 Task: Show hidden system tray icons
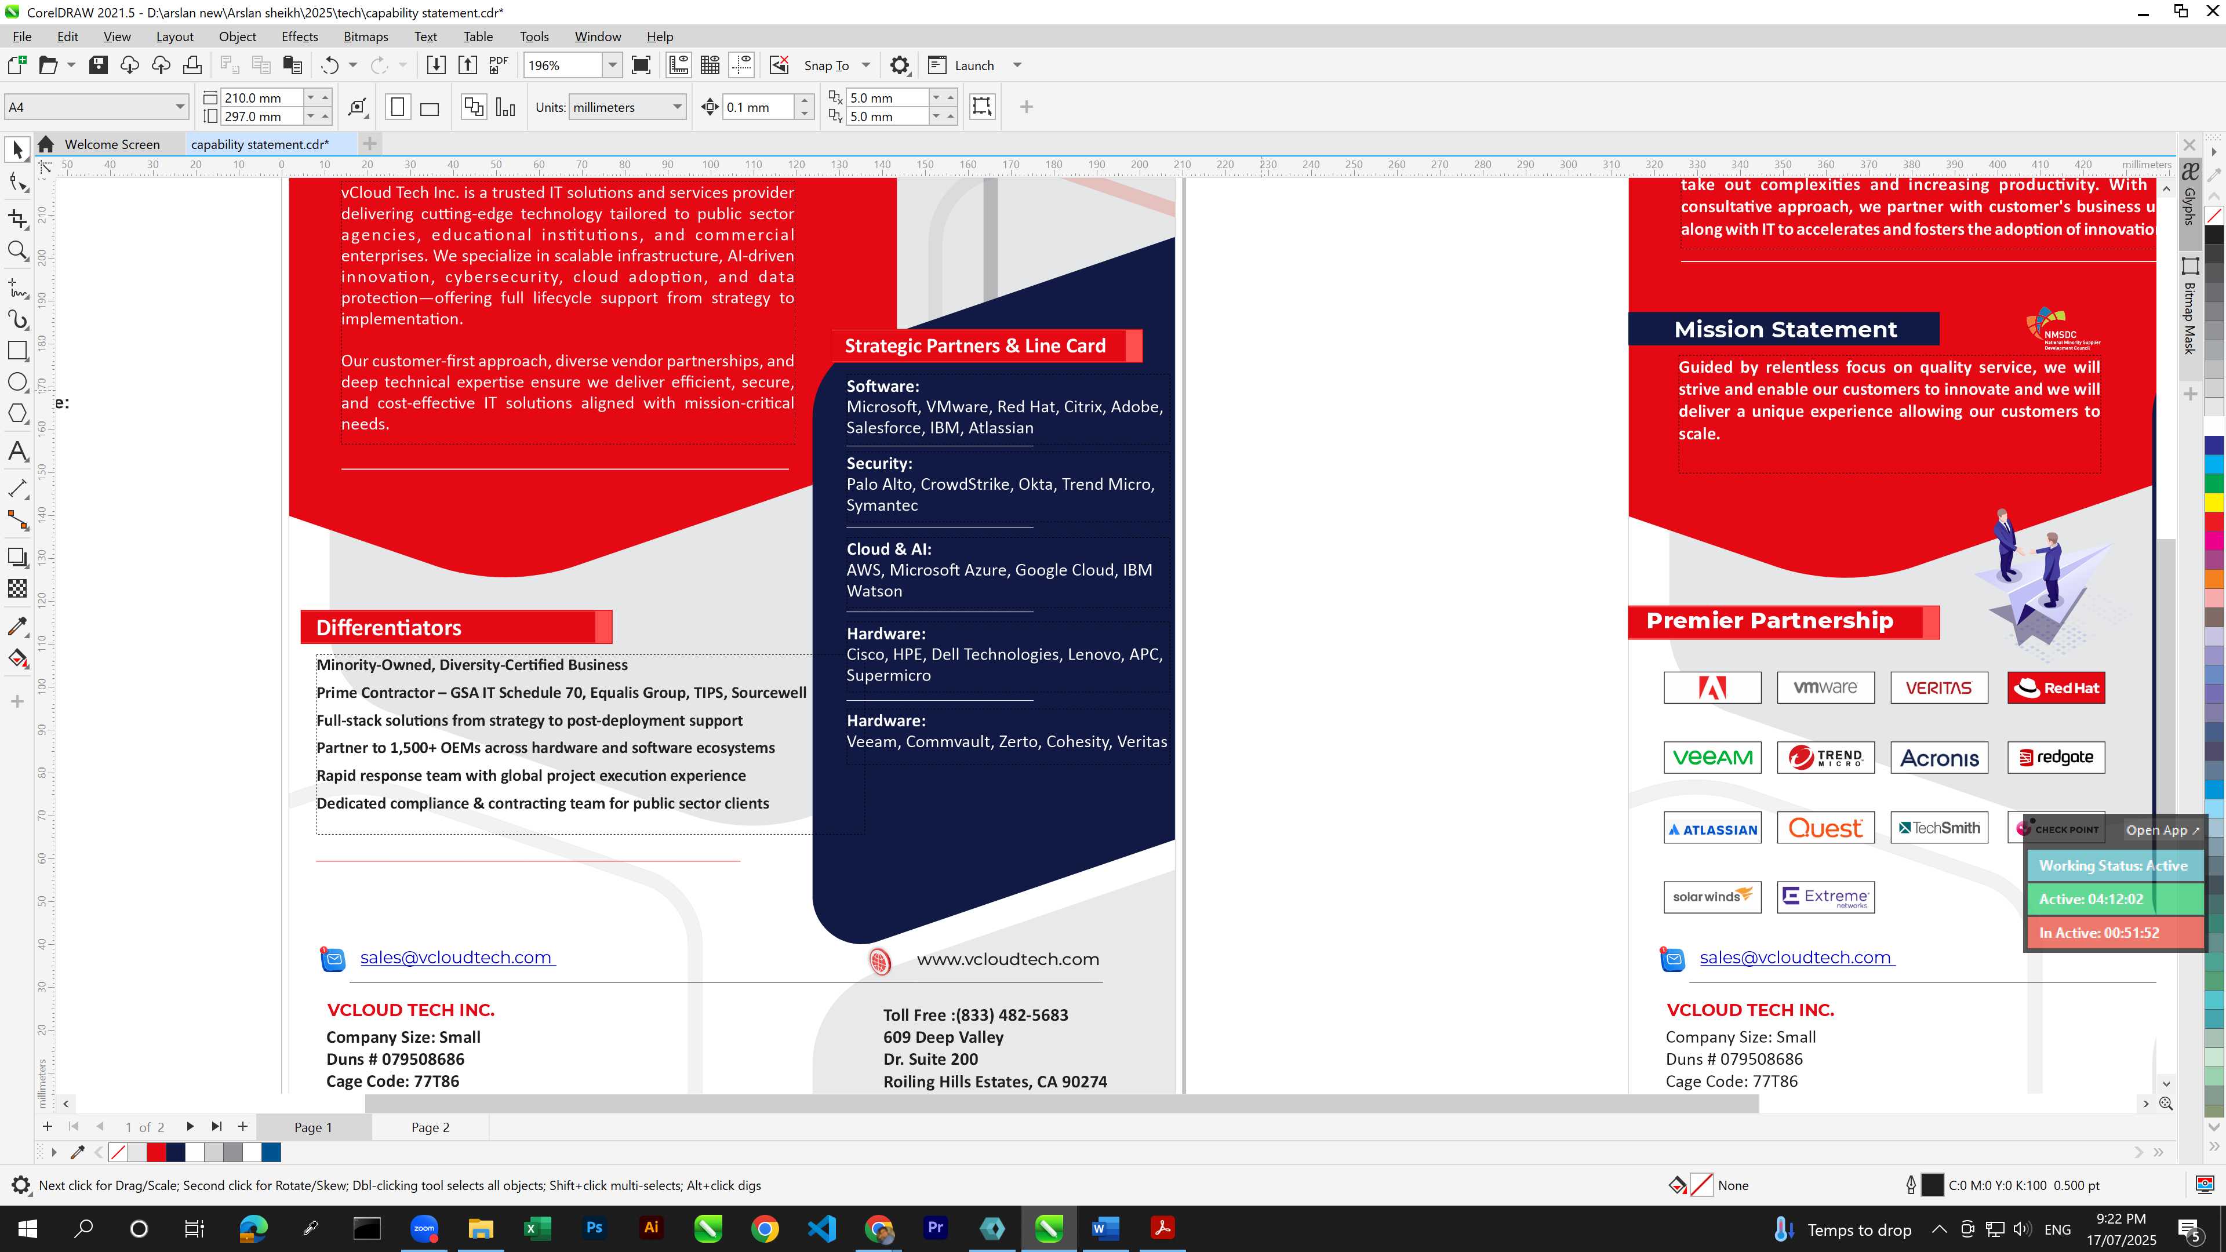(x=1939, y=1229)
